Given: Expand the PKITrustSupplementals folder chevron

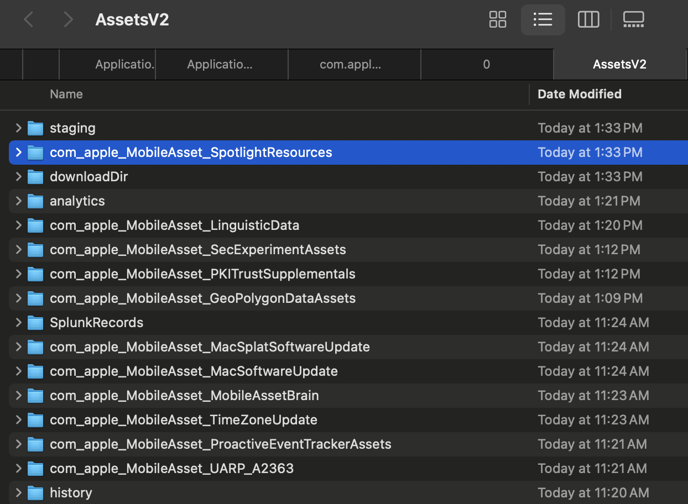Looking at the screenshot, I should click(19, 274).
